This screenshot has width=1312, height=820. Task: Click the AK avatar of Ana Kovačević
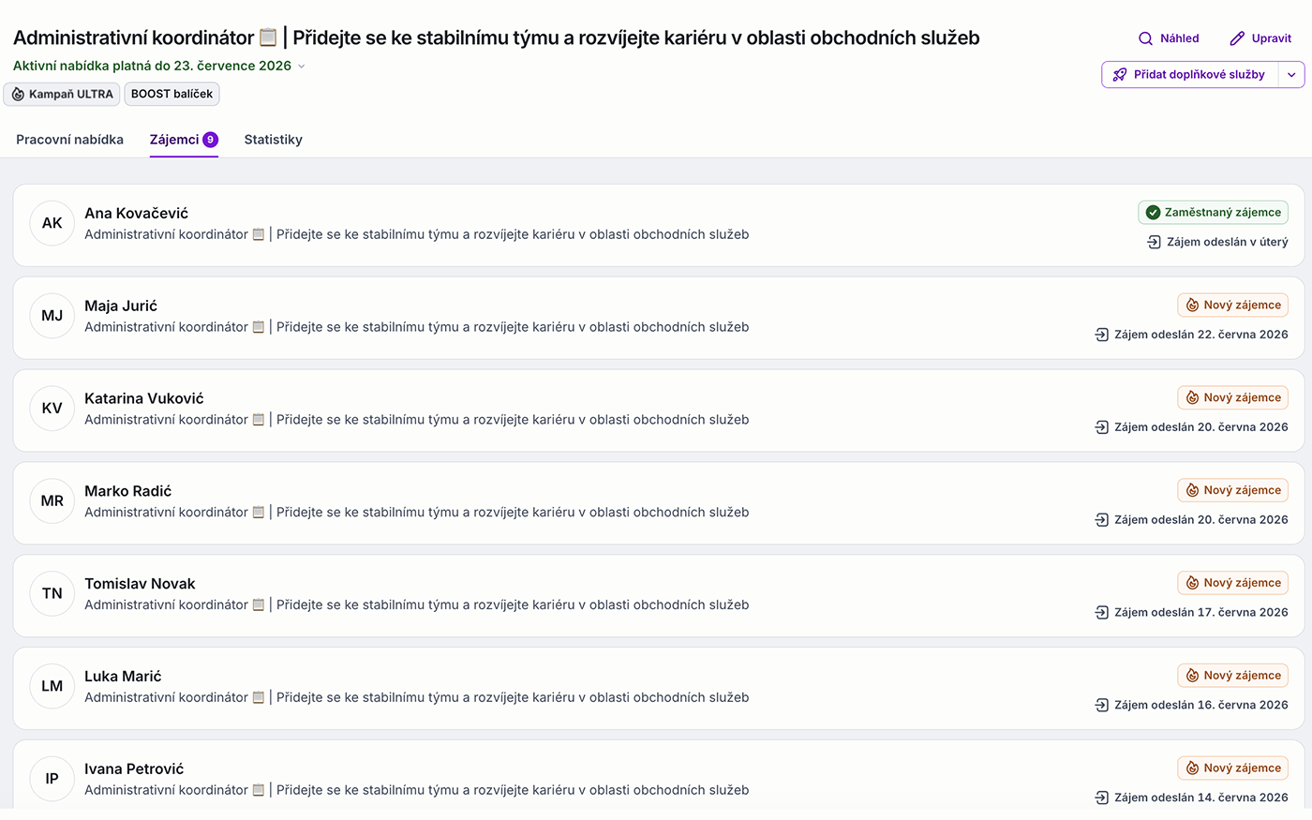click(52, 223)
